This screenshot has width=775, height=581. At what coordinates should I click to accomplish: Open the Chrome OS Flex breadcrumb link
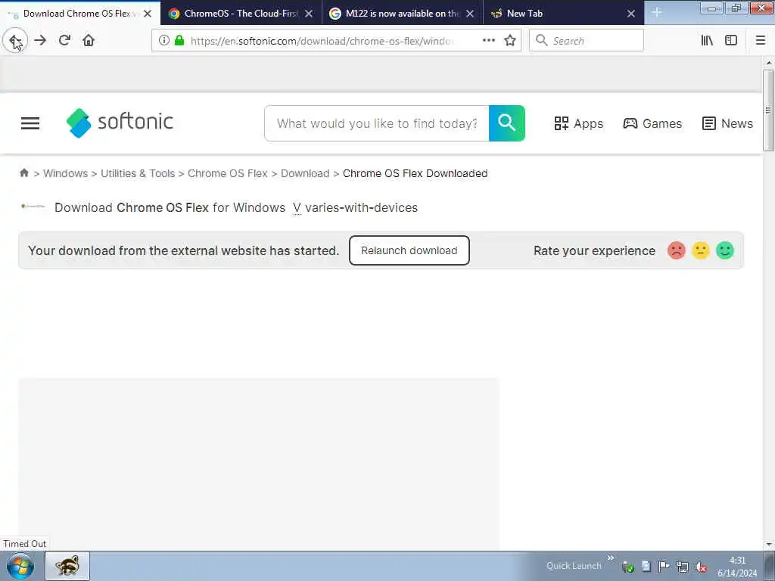click(227, 173)
